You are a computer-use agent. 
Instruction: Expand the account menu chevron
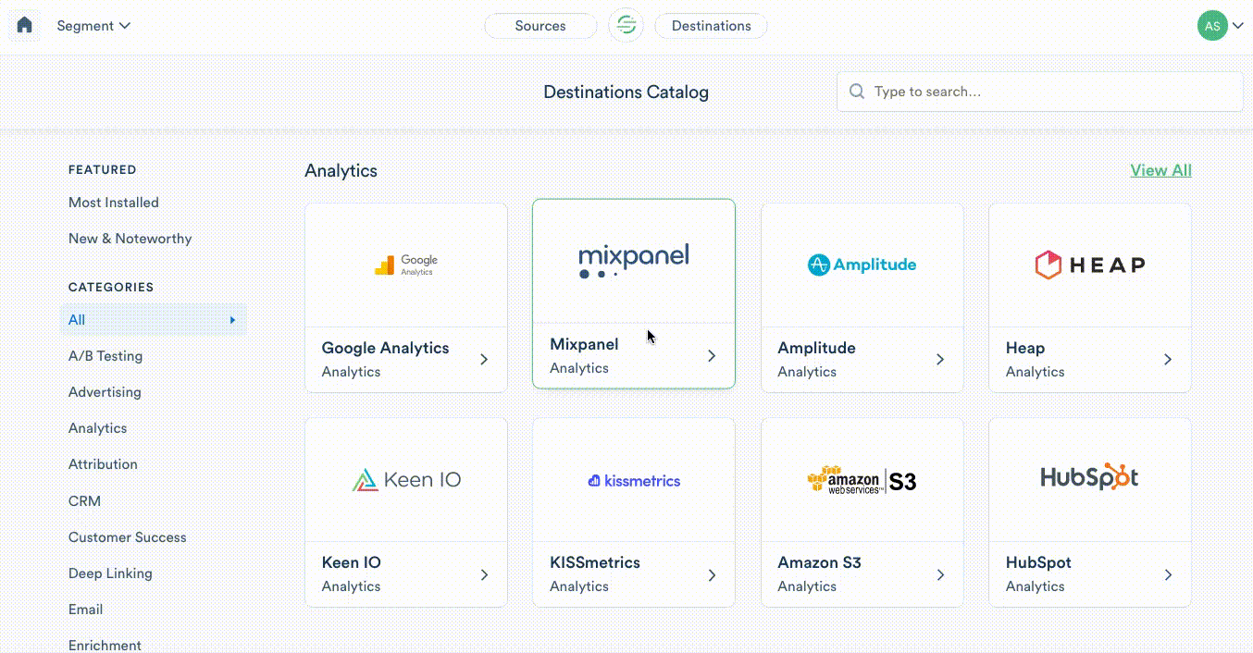click(x=1237, y=26)
